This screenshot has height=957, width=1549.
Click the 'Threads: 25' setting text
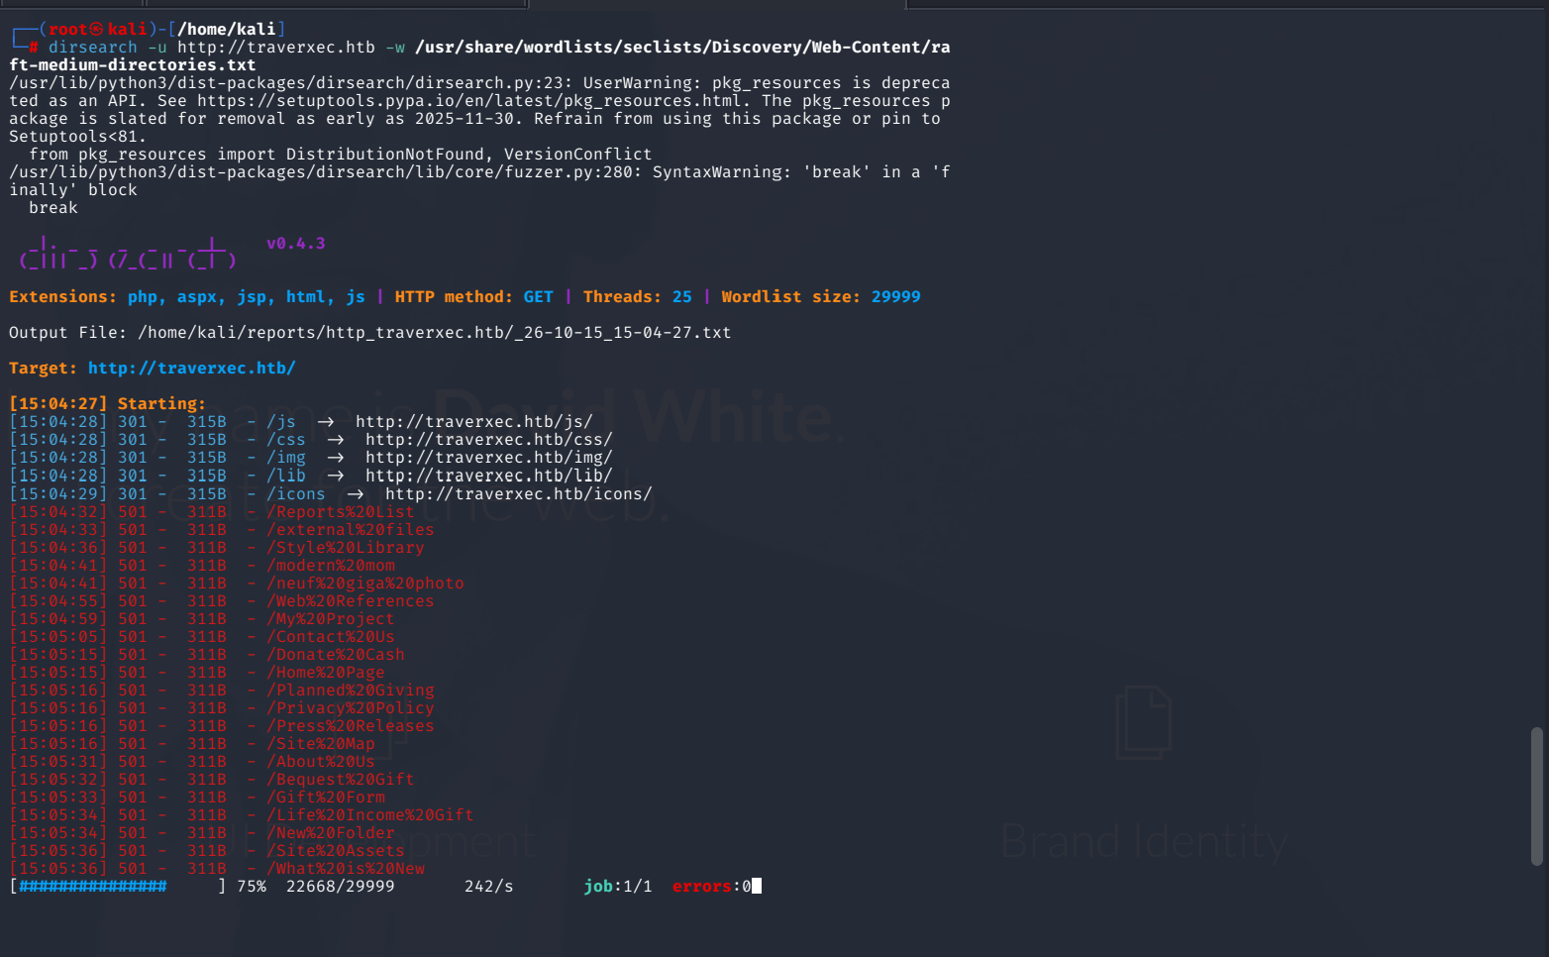638,297
